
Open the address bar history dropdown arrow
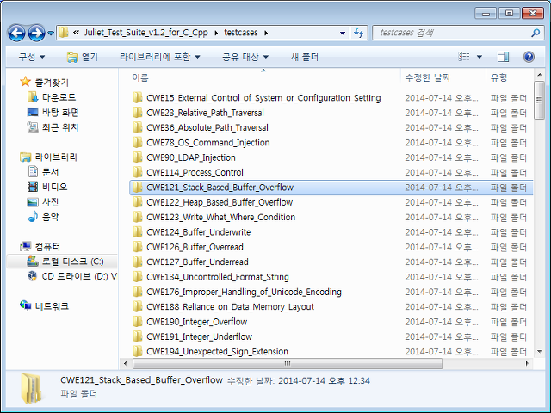pyautogui.click(x=343, y=33)
